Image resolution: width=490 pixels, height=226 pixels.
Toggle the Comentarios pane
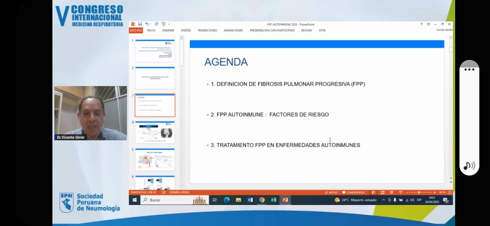(x=353, y=192)
